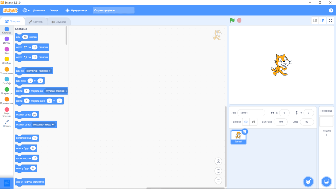Select the Оператори block category

pos(7,91)
